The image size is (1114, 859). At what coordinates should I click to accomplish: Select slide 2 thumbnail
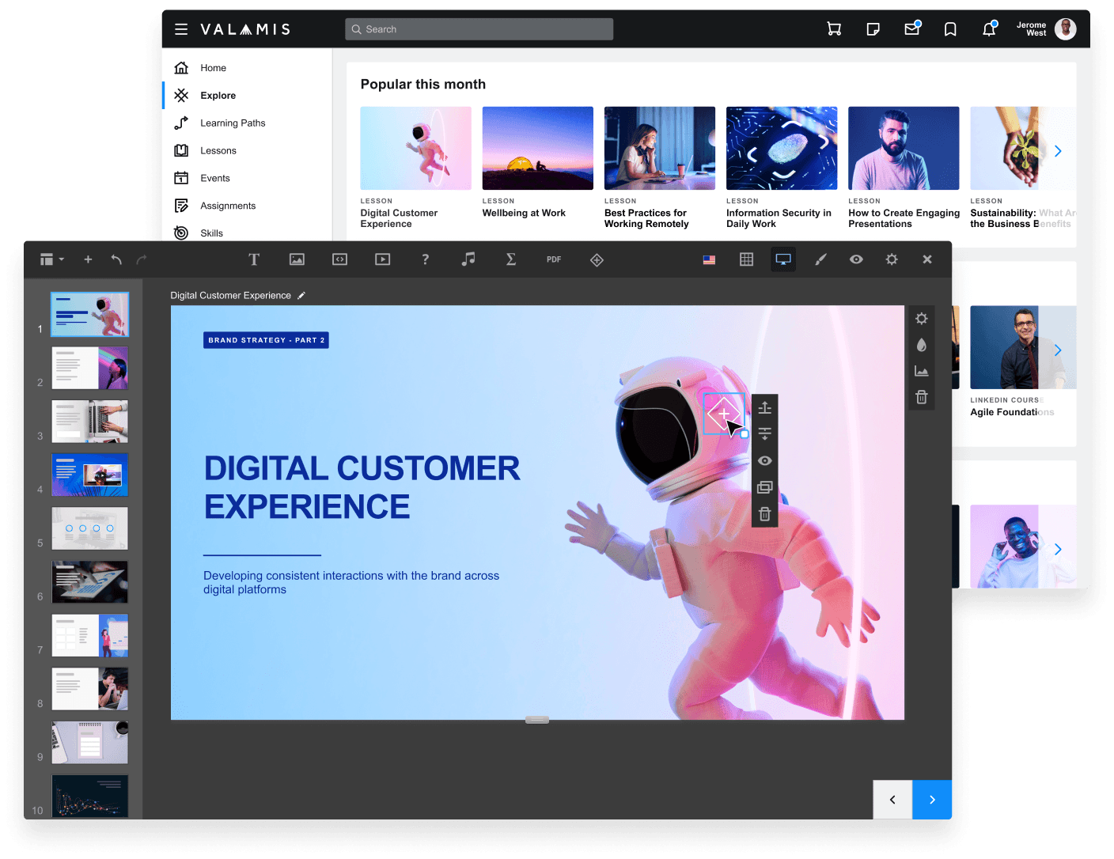(x=89, y=368)
